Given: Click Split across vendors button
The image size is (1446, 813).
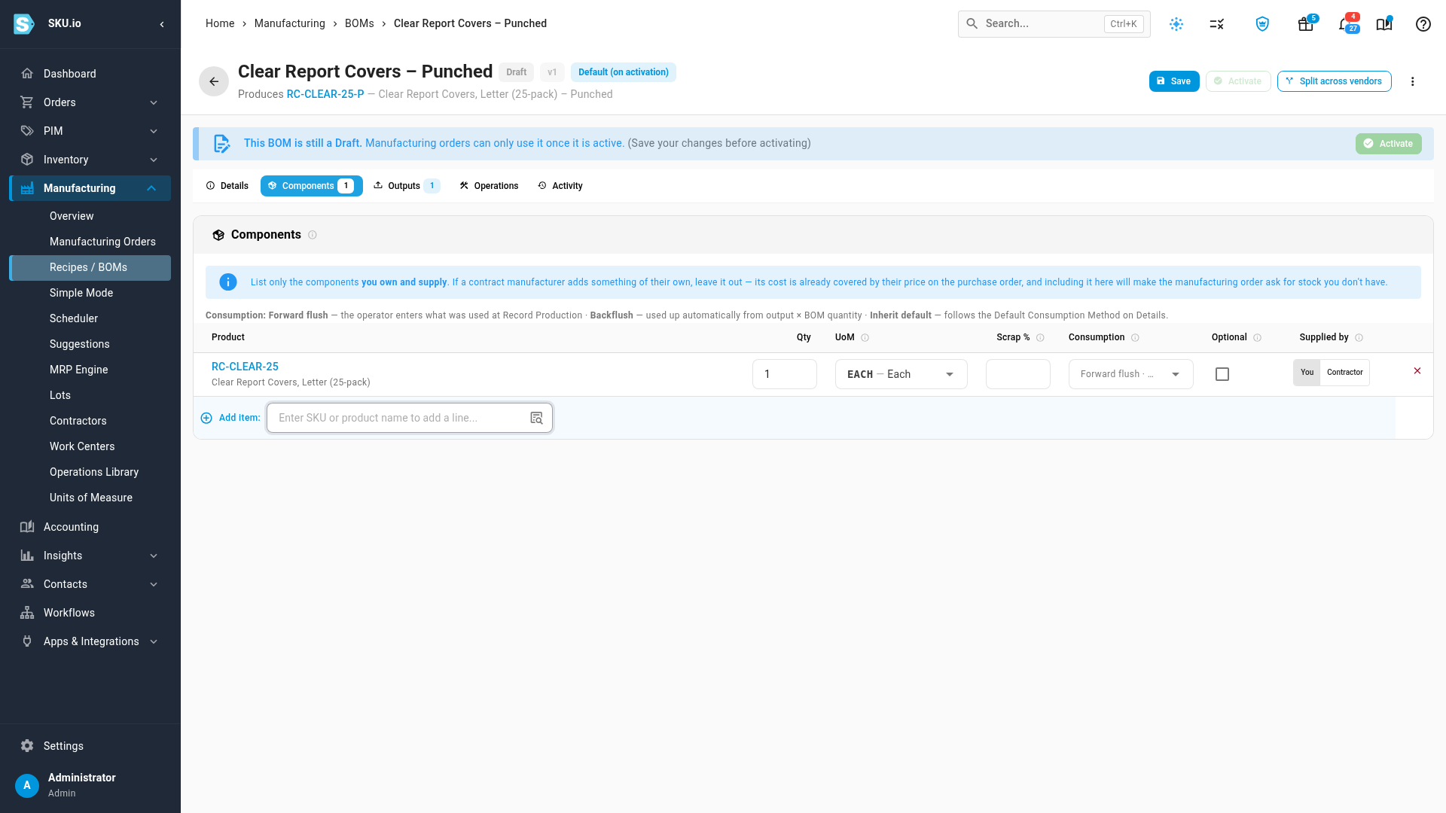Looking at the screenshot, I should [1334, 81].
